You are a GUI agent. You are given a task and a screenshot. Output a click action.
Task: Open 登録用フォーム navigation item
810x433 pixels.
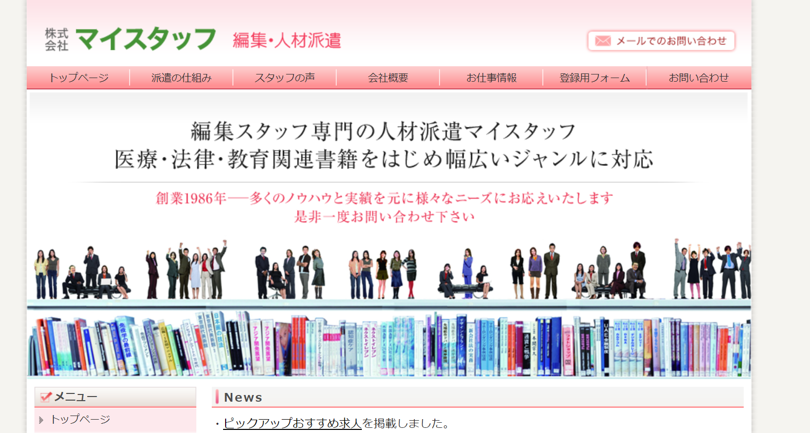(595, 78)
